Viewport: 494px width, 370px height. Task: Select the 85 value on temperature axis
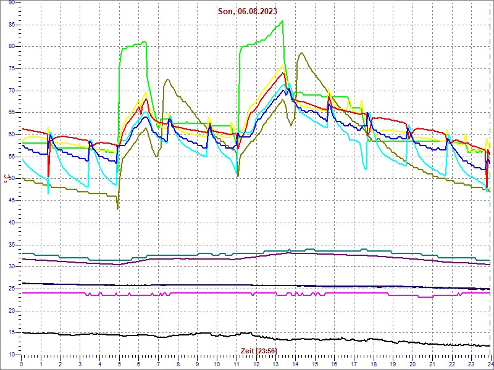[x=12, y=25]
